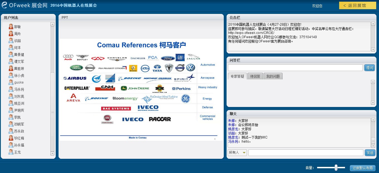Image resolution: width=379 pixels, height=173 pixels.
Task: Click the expo.ofweek.com/CROE/ URL text
Action: click(x=251, y=33)
